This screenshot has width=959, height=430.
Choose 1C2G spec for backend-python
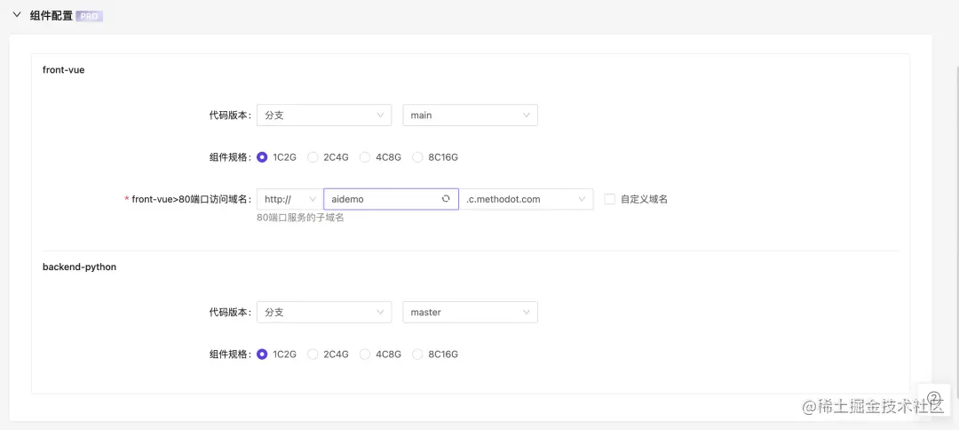[262, 354]
